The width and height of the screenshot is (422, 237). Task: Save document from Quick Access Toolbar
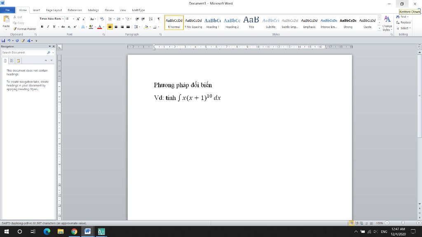(3, 41)
